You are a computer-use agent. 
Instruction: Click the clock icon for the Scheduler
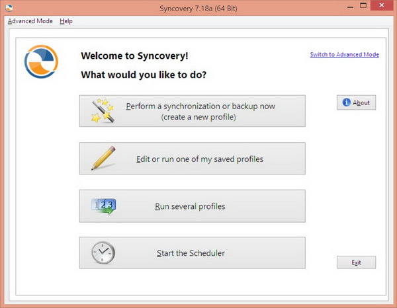pos(103,253)
